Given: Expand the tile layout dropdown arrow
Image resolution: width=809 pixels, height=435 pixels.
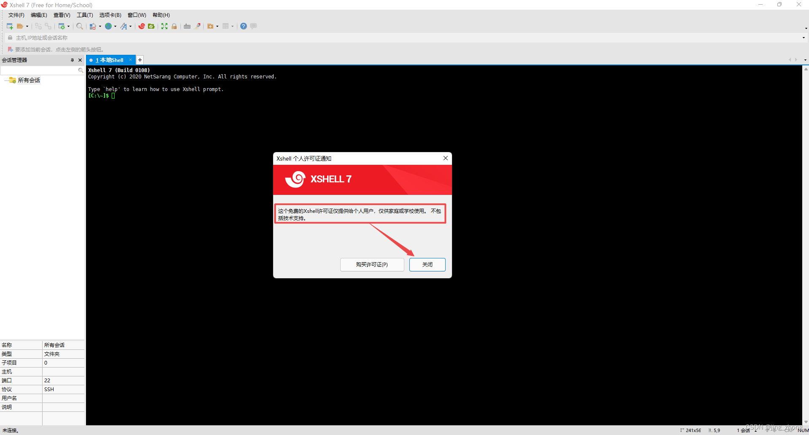Looking at the screenshot, I should [232, 26].
